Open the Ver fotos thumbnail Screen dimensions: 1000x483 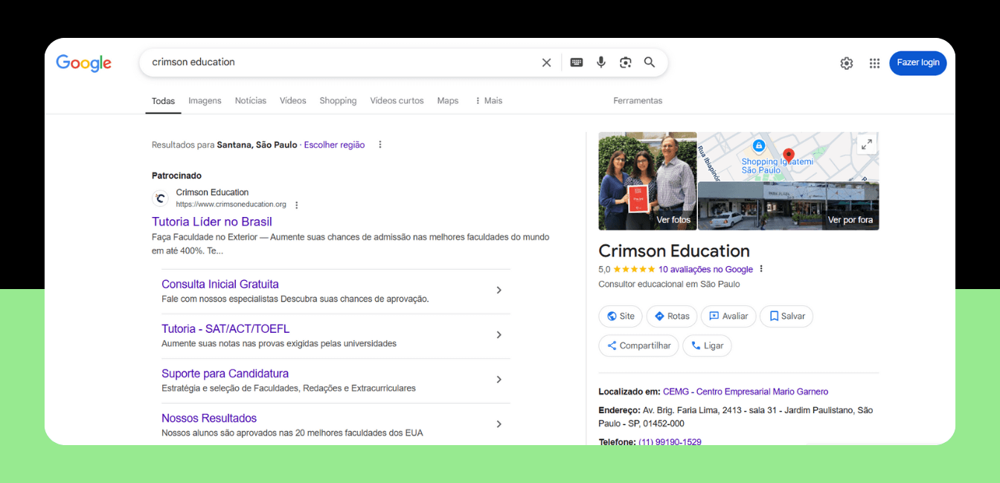click(x=647, y=181)
